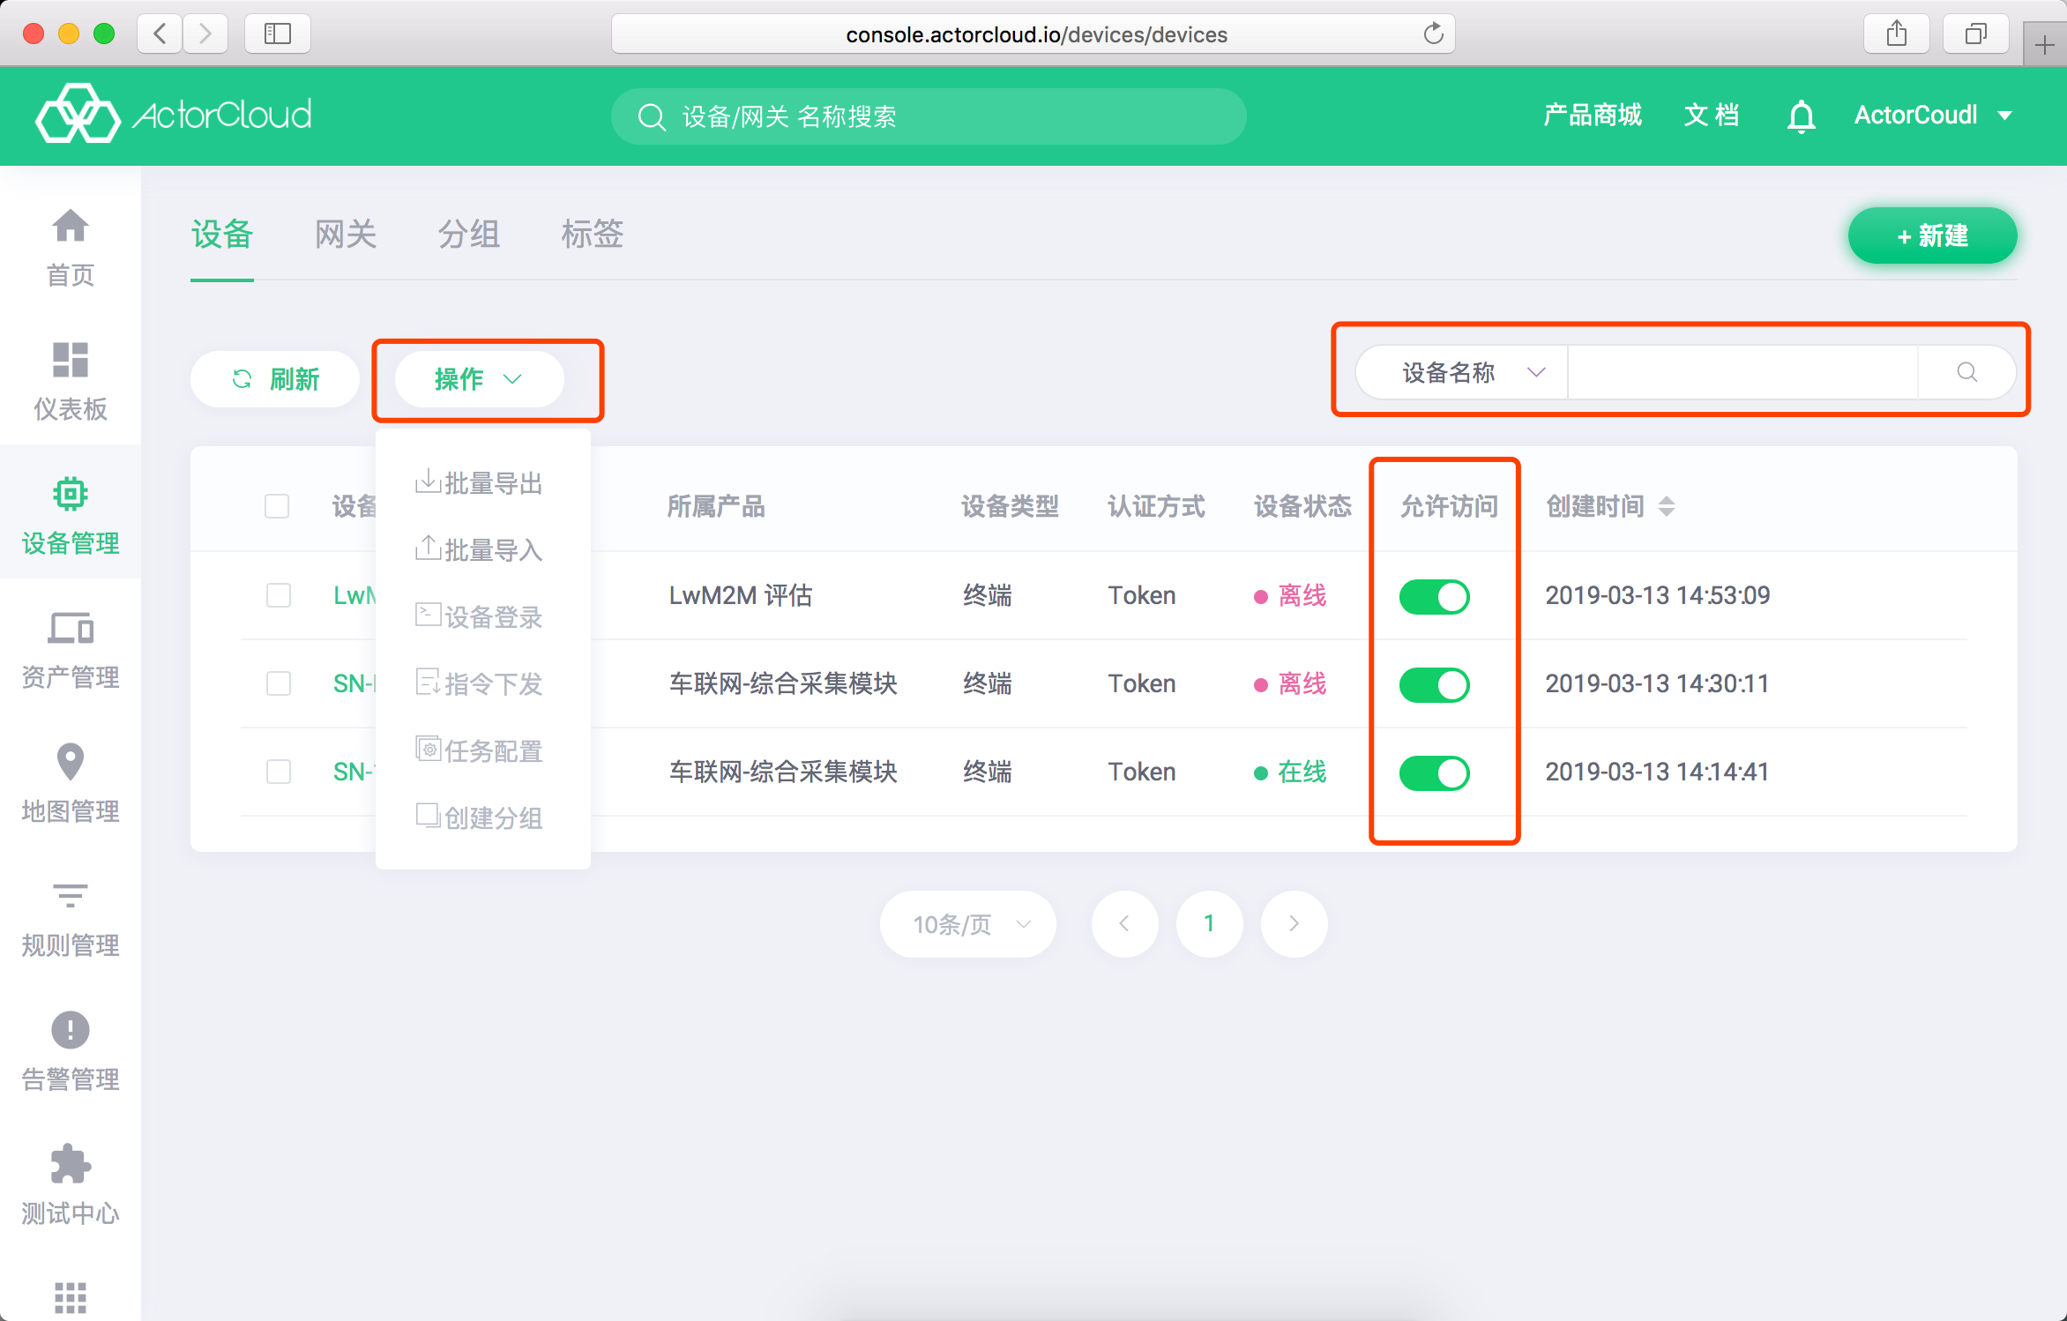Click the magnifier icon in top search bar

(652, 116)
